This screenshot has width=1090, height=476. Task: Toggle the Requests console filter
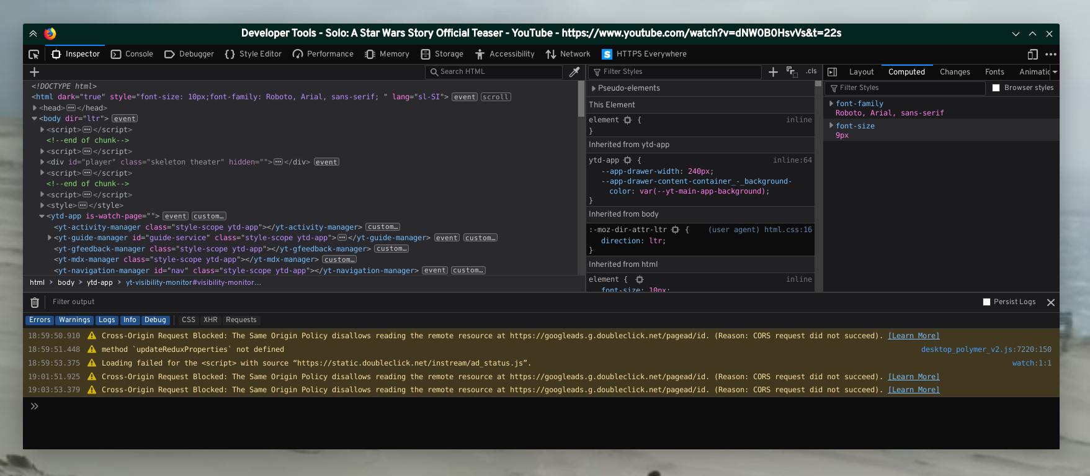241,320
